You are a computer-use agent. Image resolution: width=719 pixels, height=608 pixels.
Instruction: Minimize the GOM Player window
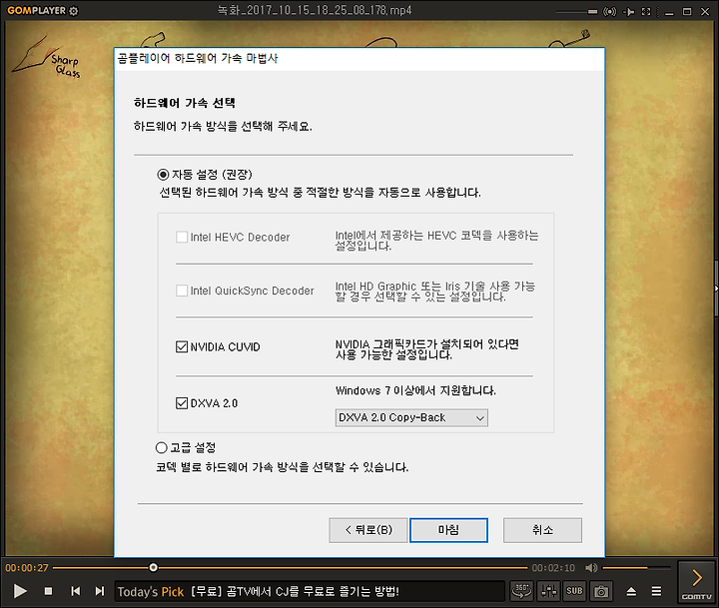tap(669, 12)
